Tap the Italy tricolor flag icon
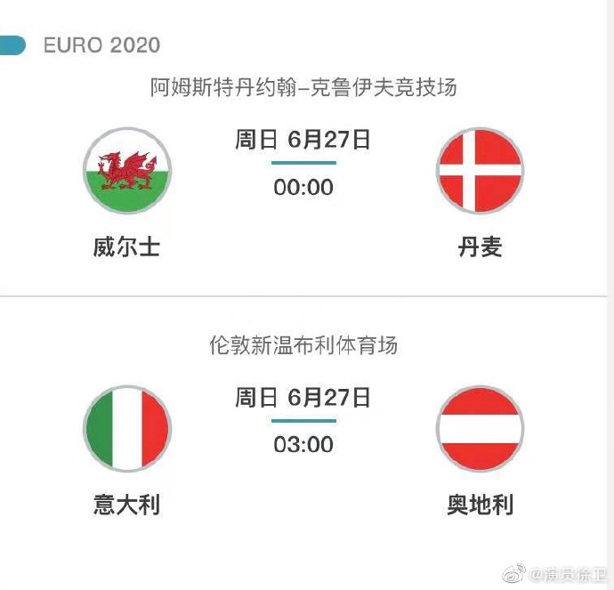The image size is (614, 590). tap(127, 429)
